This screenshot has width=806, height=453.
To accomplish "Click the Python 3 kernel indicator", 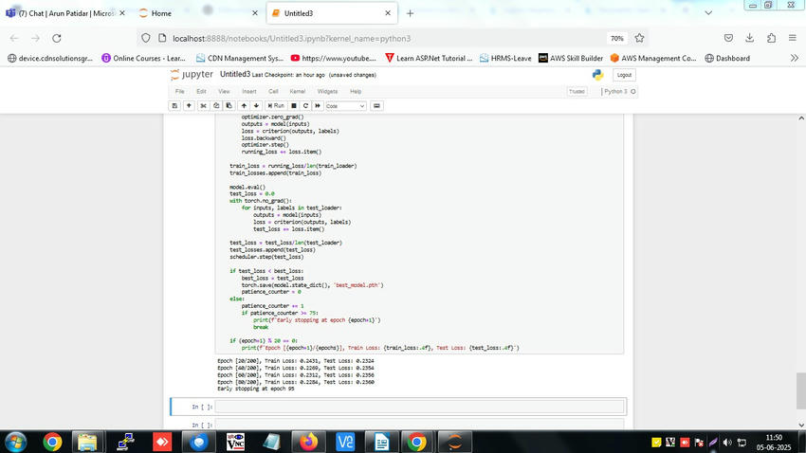I will [x=618, y=91].
